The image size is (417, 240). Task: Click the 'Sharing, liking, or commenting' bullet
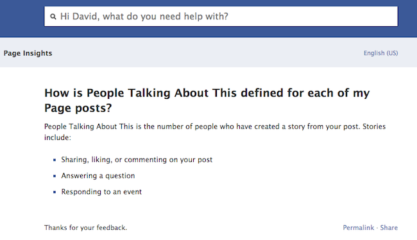click(137, 160)
